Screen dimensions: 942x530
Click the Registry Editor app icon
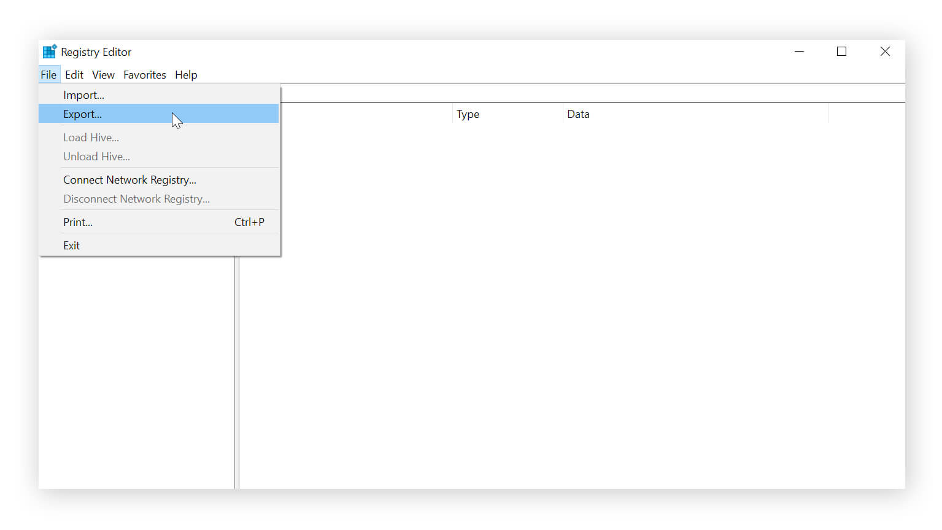(50, 52)
